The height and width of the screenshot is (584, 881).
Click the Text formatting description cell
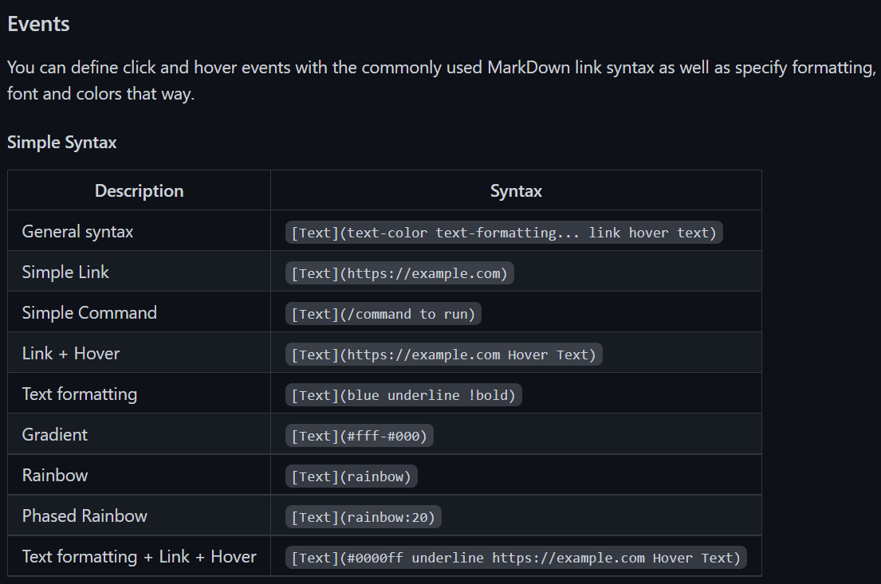pyautogui.click(x=139, y=394)
